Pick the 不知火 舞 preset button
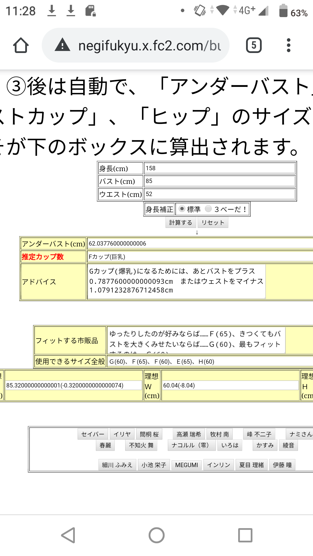Screen dimensions: 313x556 [x=141, y=445]
